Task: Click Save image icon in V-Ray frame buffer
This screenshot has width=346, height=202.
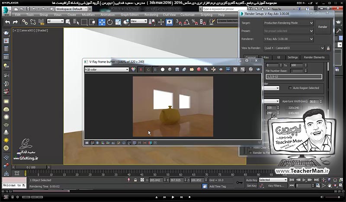Action: pos(177,69)
